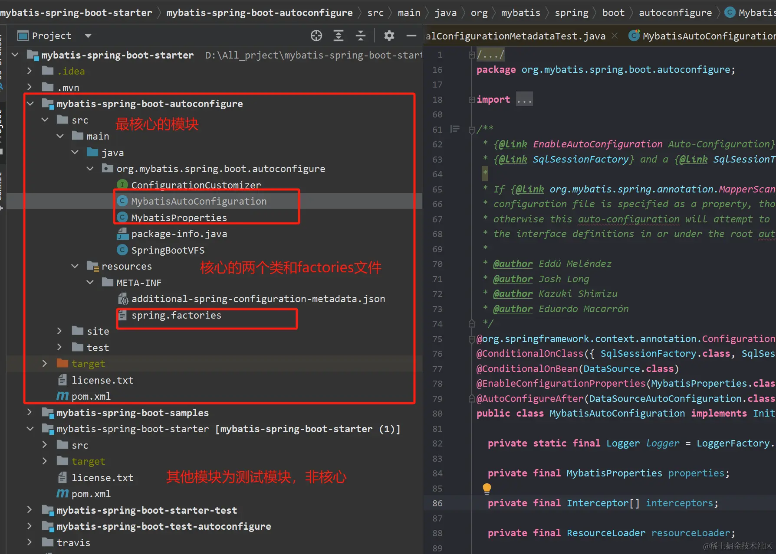Open the Project view dropdown arrow

[x=88, y=36]
